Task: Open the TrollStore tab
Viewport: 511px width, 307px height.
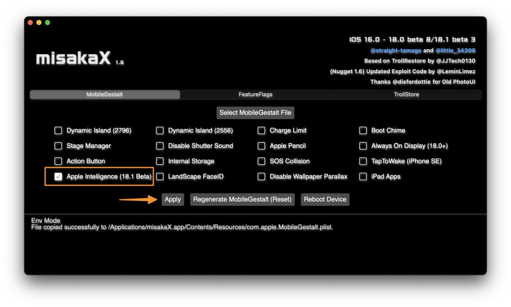Action: [x=406, y=95]
